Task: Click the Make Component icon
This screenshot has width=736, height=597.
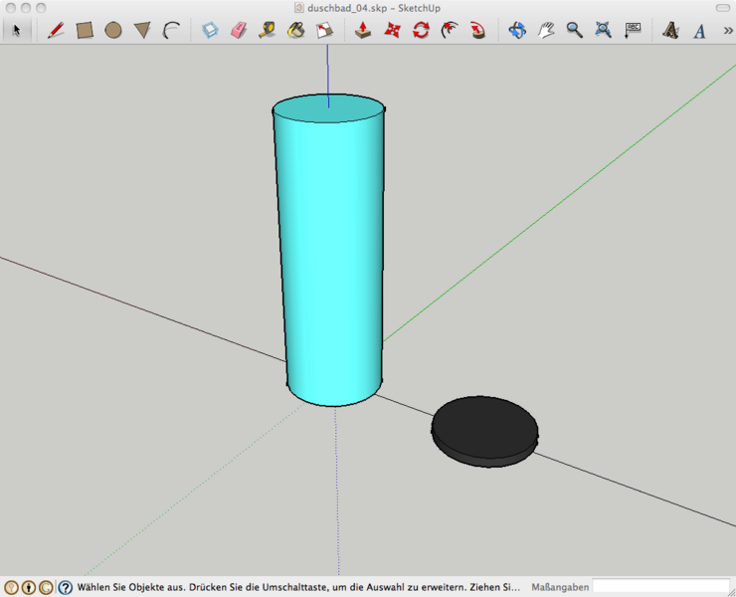Action: pyautogui.click(x=210, y=30)
